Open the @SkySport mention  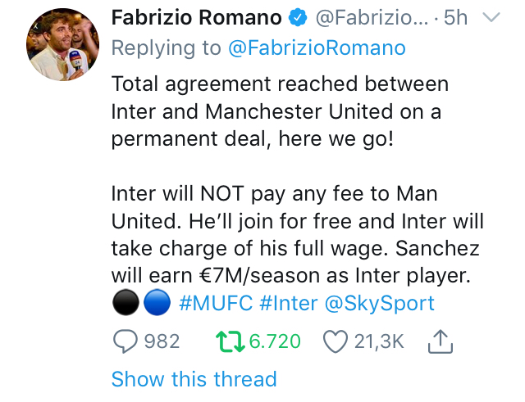click(380, 304)
